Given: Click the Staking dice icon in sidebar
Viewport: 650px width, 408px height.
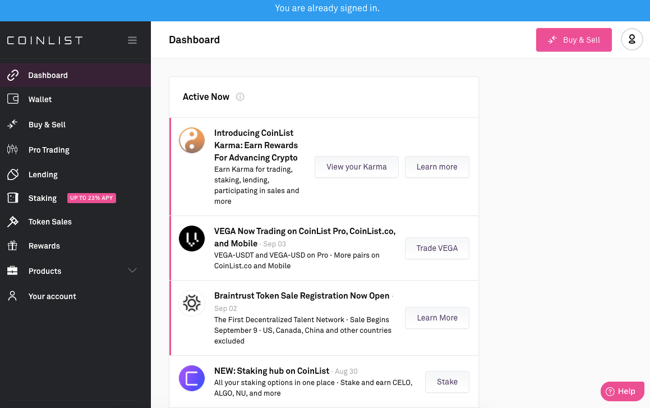Looking at the screenshot, I should 13,198.
